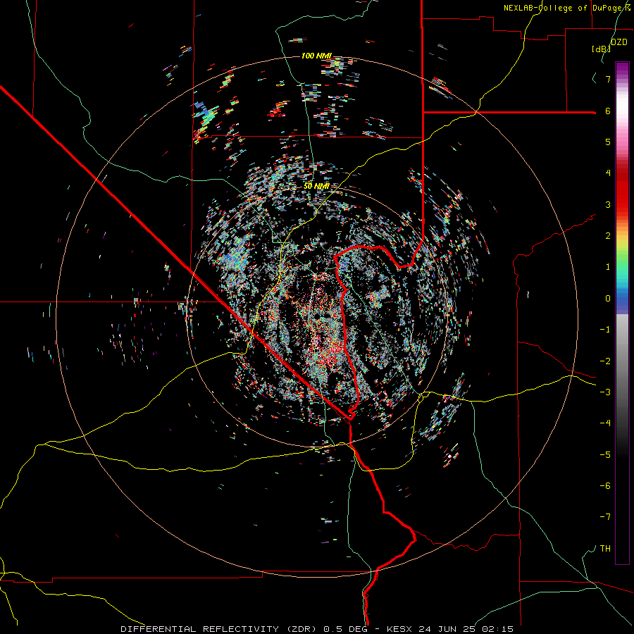The height and width of the screenshot is (634, 634).
Task: Click the '-5' value on the color scale
Action: point(605,454)
